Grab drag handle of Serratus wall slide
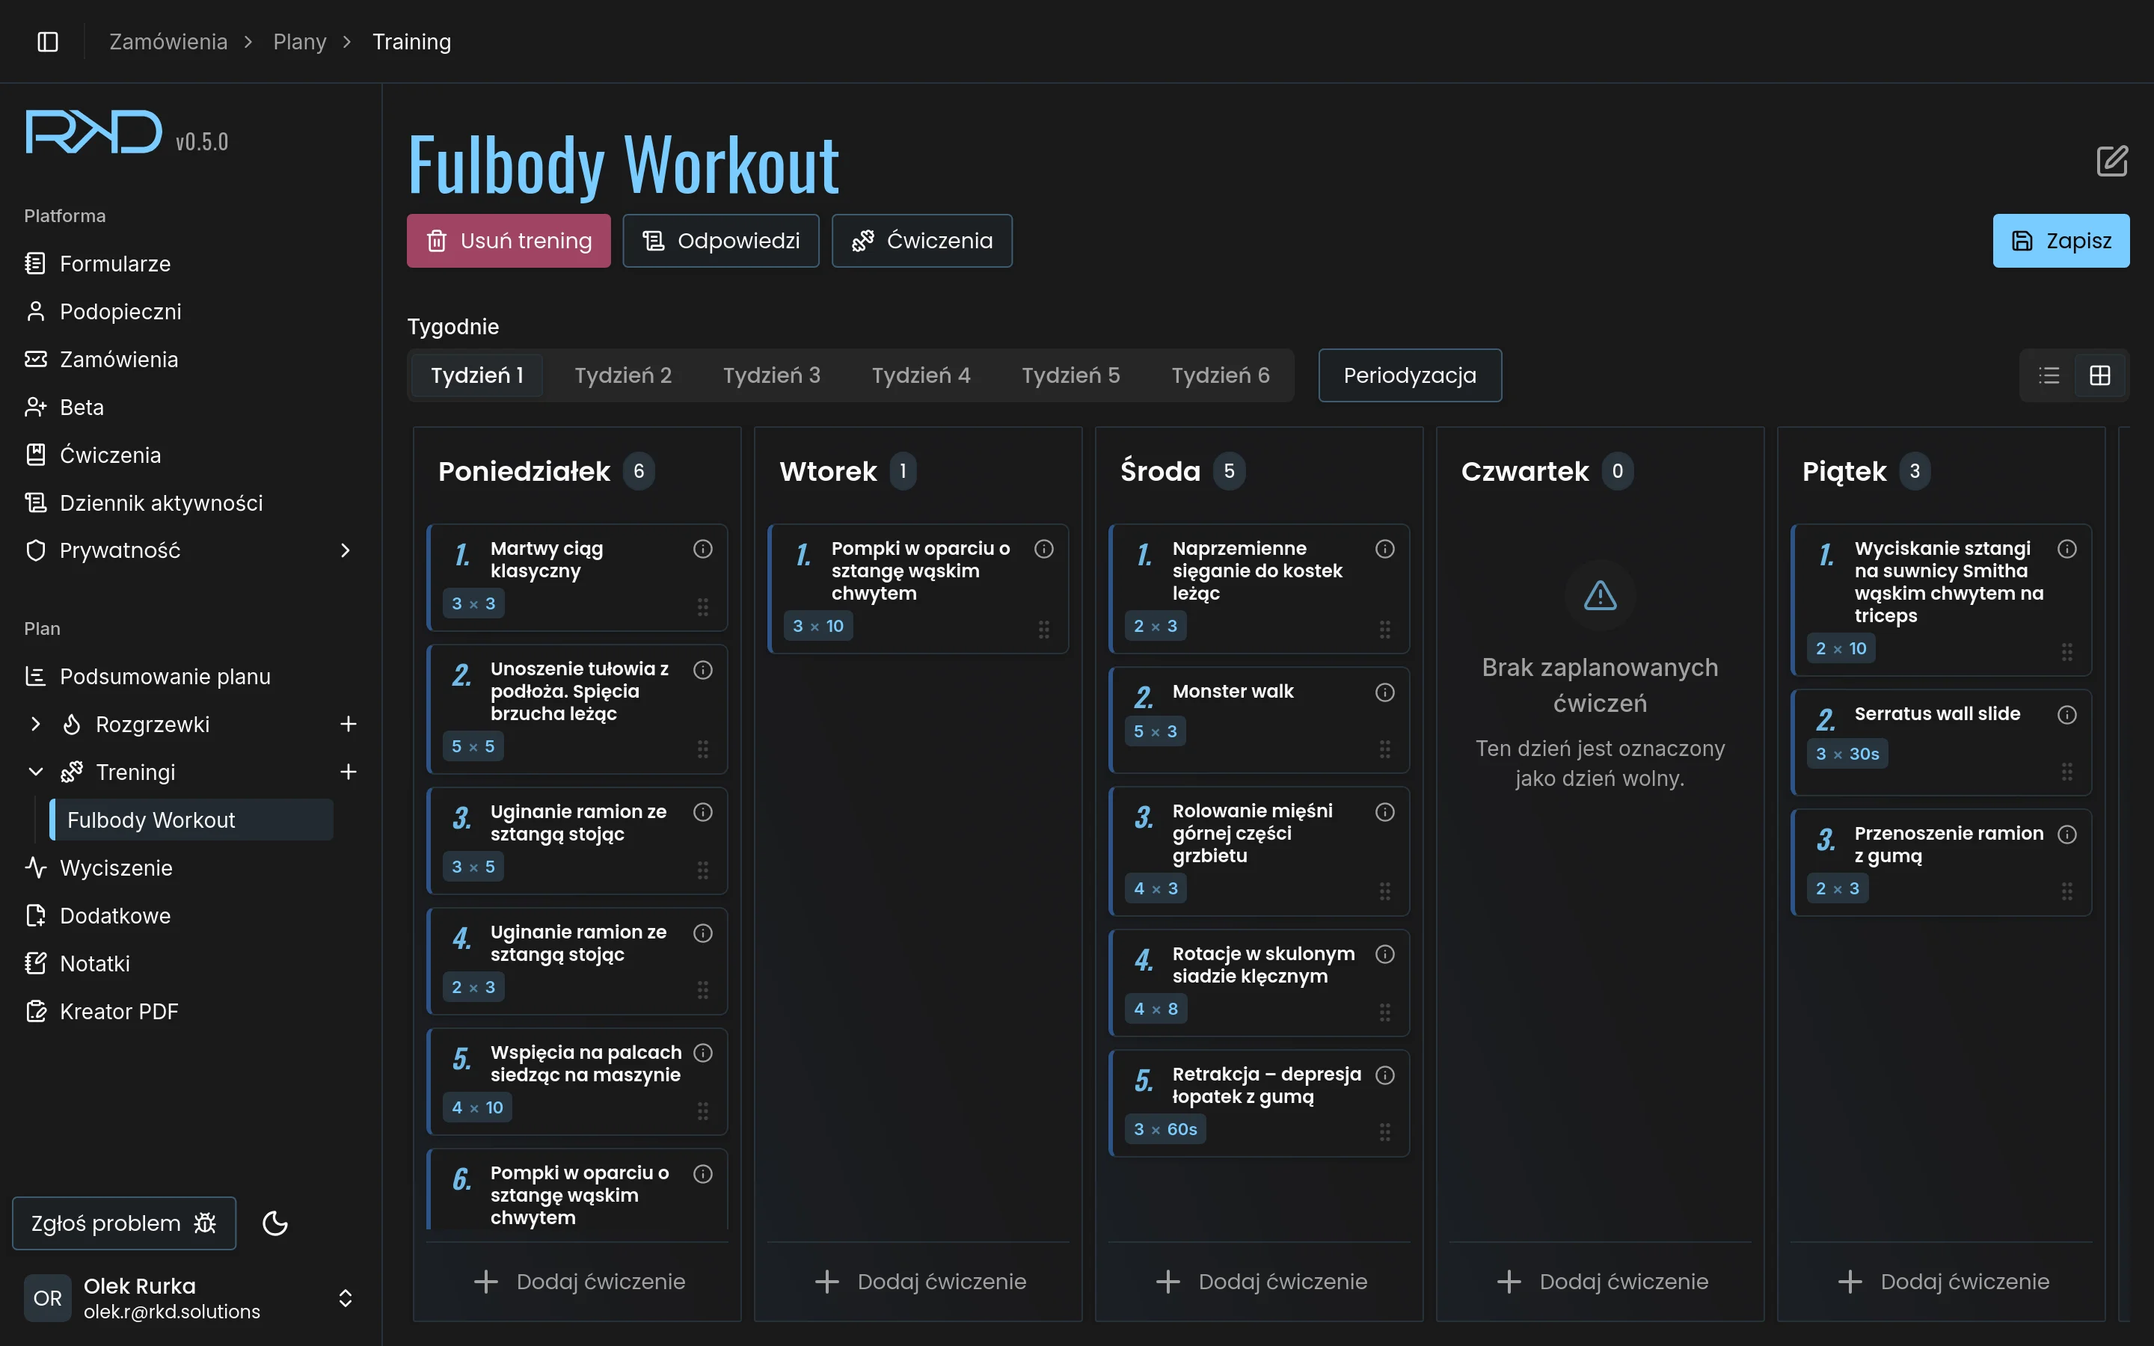2154x1346 pixels. [2066, 771]
